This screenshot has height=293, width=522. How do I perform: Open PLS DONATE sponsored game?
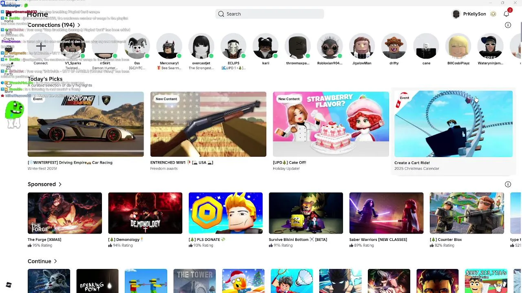pyautogui.click(x=226, y=213)
